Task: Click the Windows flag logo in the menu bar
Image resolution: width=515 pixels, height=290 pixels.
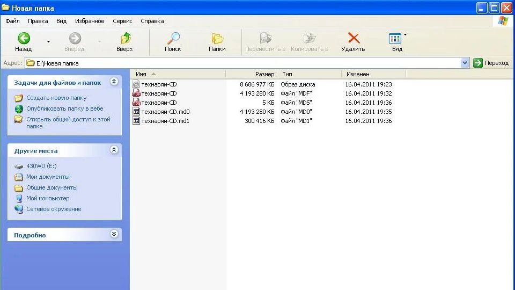Action: click(x=503, y=21)
